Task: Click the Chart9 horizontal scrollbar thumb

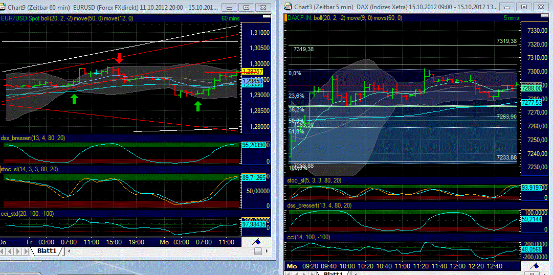Action: tap(258, 251)
